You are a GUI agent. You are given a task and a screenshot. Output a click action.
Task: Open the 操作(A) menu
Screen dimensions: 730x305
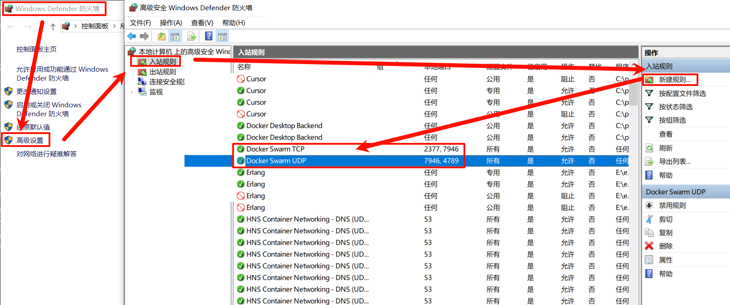tap(171, 23)
